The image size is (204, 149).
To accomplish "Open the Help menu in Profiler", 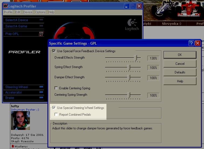I will [x=51, y=12].
